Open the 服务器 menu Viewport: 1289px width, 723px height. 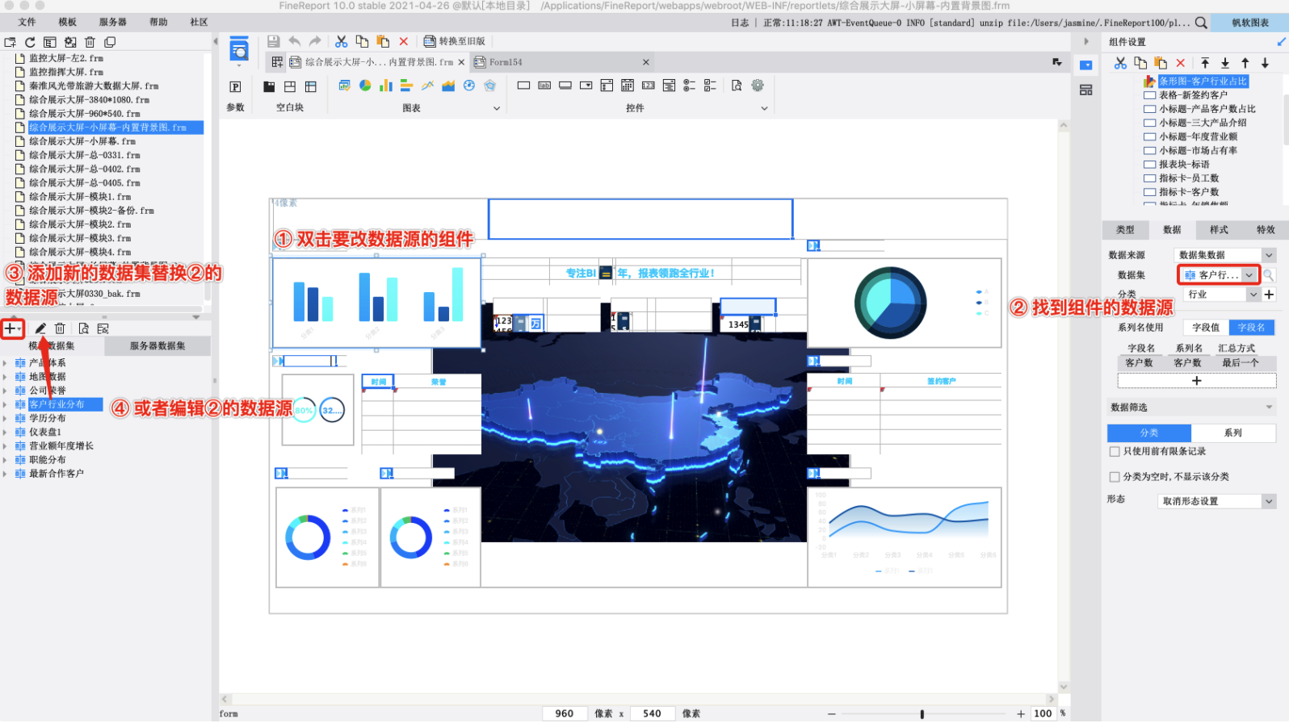[113, 22]
